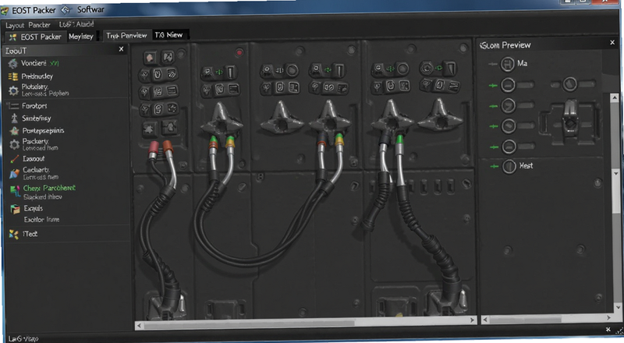Click the Chex Parcoheret colored icon
Screen dimensions: 624x343
coord(15,191)
